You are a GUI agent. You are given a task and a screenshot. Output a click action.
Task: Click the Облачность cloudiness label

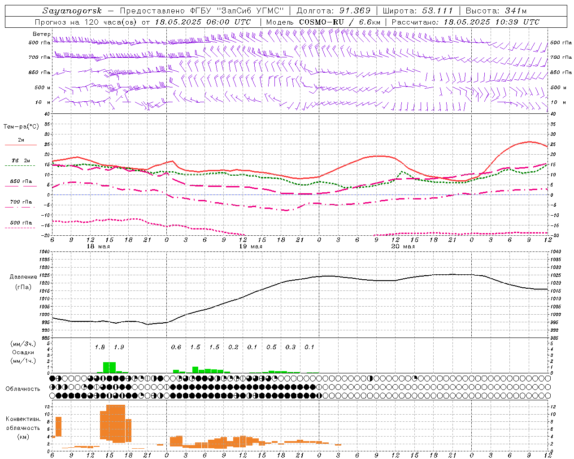pyautogui.click(x=23, y=389)
